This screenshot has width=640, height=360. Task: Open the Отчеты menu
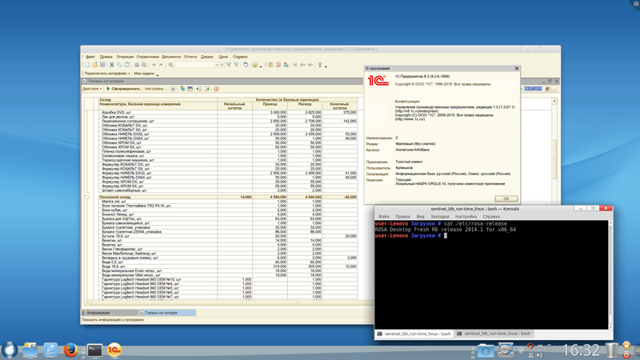[x=190, y=57]
